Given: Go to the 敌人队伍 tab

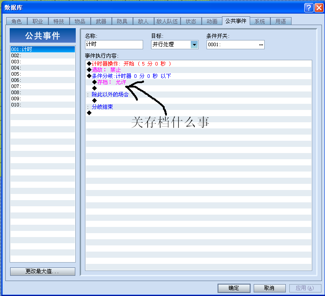Looking at the screenshot, I should tap(167, 21).
